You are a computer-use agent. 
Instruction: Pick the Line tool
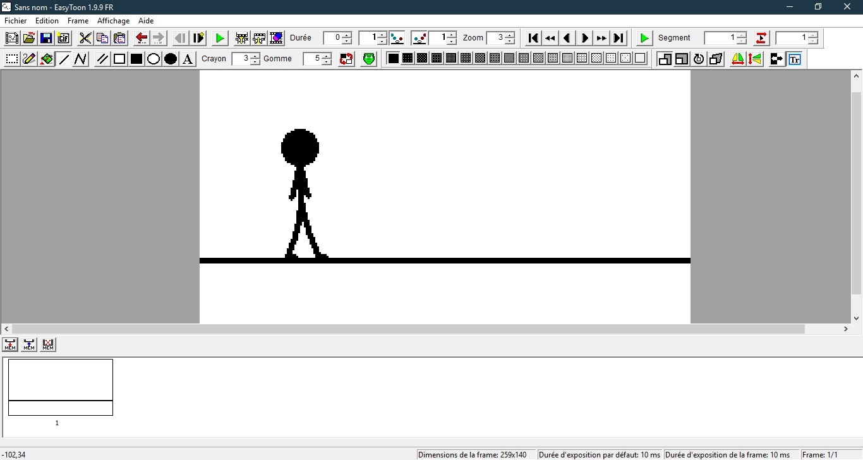click(64, 58)
